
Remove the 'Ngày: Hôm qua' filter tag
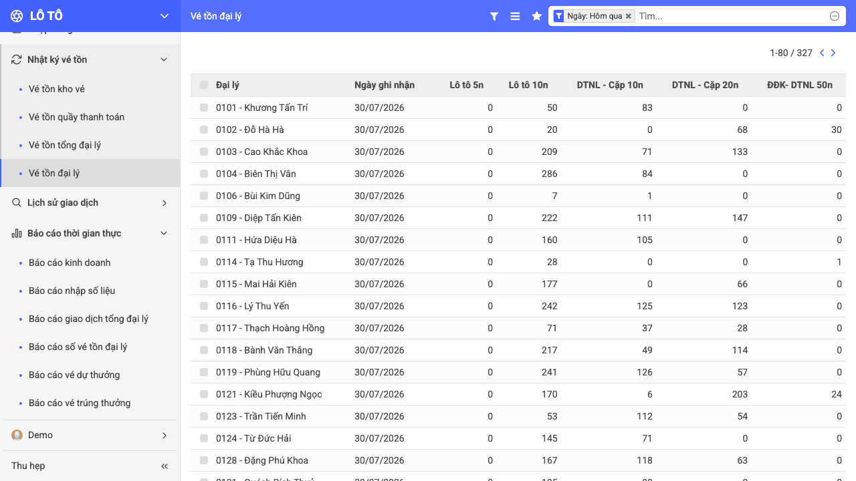pyautogui.click(x=628, y=16)
